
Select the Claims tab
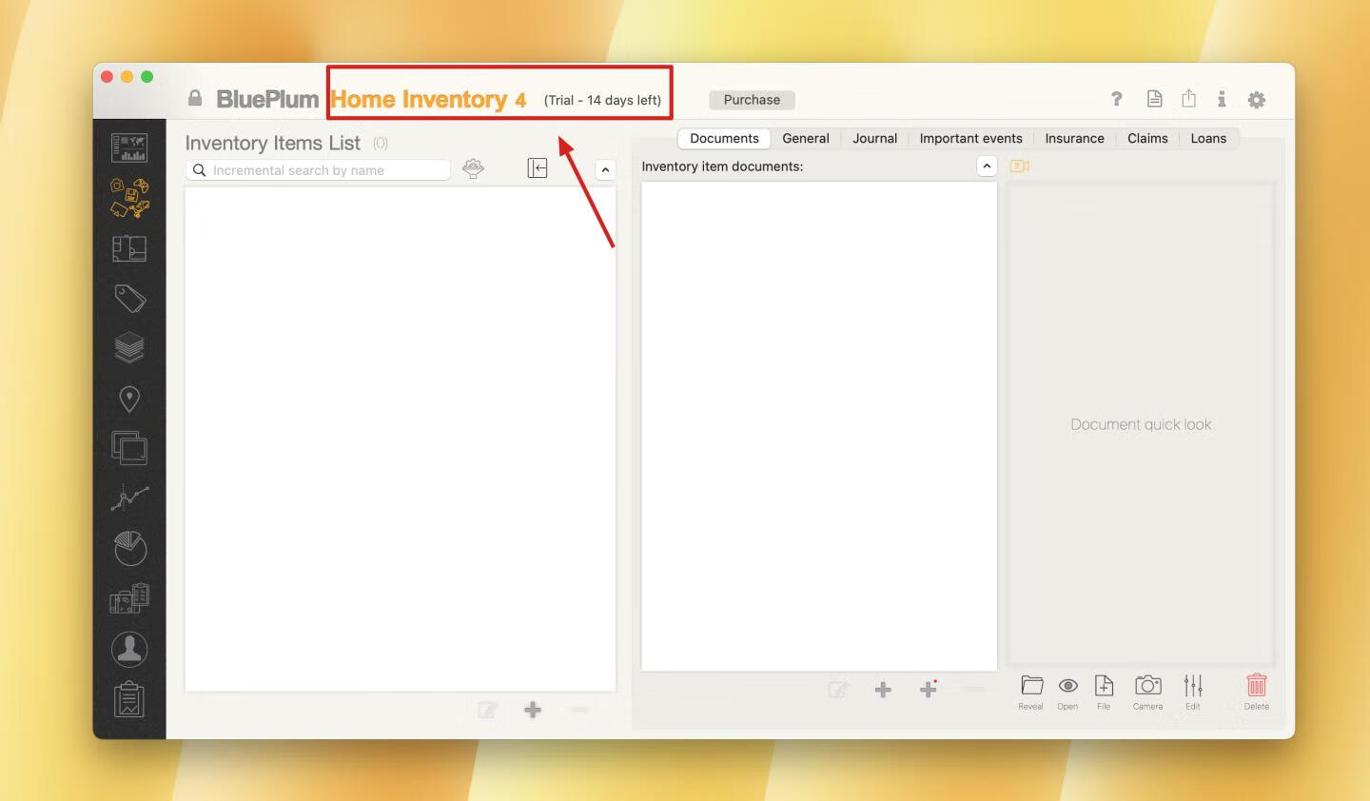1147,138
